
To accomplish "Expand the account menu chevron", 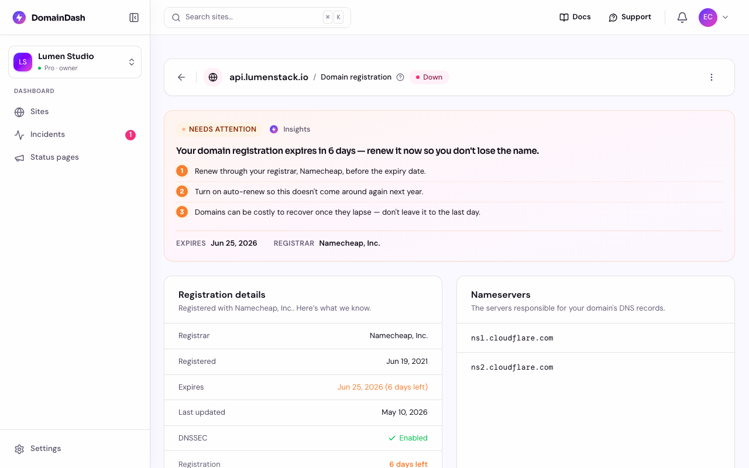I will (x=726, y=18).
